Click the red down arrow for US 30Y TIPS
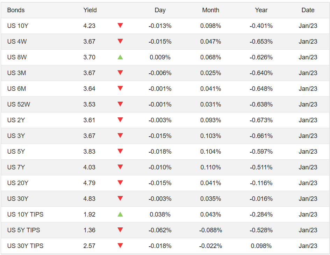The image size is (330, 255). click(x=120, y=246)
